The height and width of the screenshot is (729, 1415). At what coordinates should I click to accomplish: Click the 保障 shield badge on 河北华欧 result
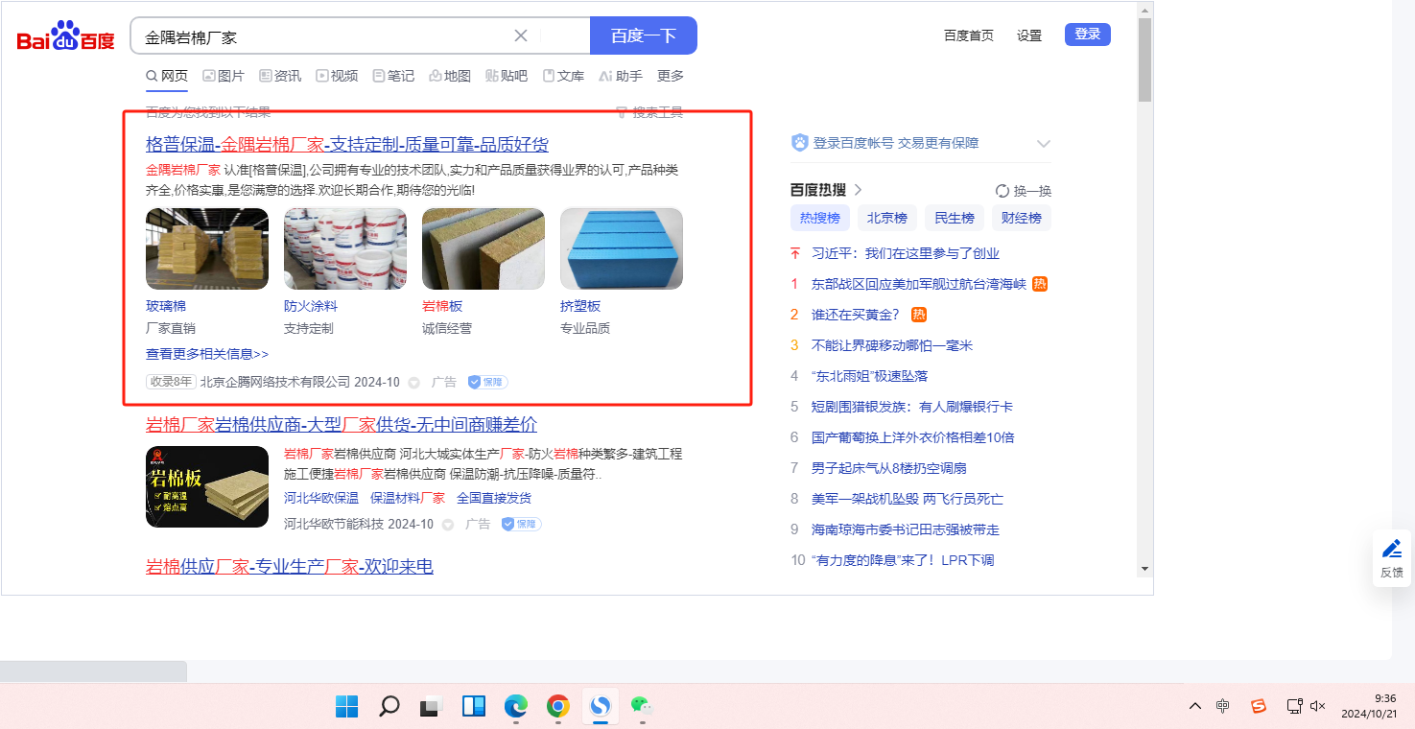pos(521,524)
